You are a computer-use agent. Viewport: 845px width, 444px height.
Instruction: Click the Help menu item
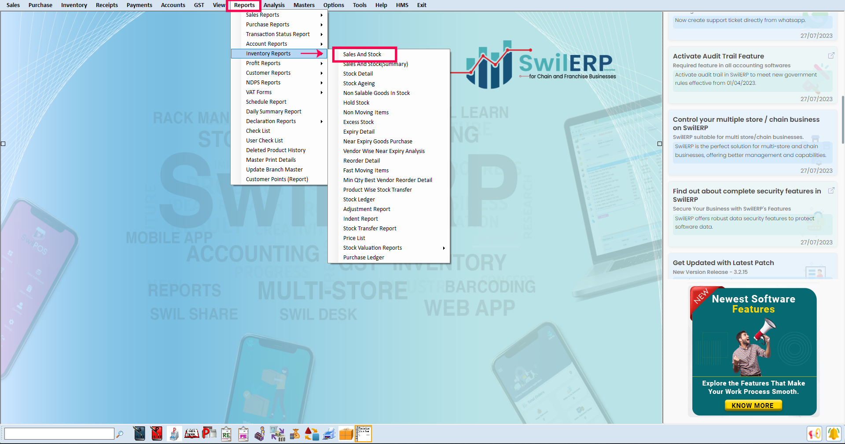click(381, 5)
